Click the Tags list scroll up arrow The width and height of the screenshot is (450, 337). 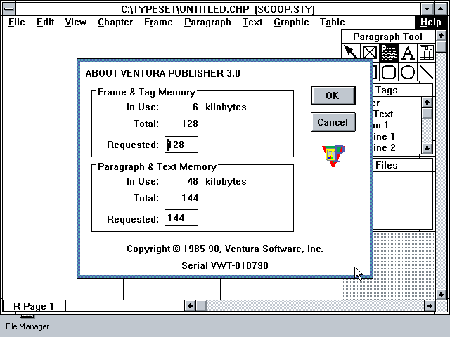(427, 102)
